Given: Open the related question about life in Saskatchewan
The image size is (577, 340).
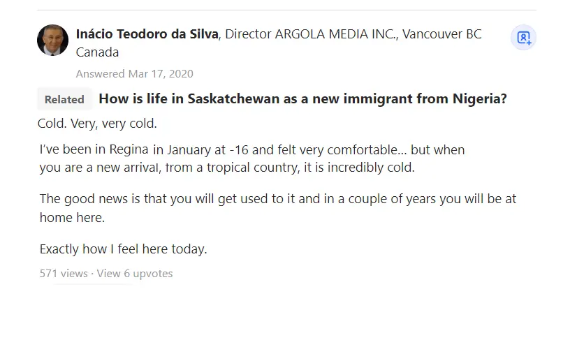Looking at the screenshot, I should 303,98.
